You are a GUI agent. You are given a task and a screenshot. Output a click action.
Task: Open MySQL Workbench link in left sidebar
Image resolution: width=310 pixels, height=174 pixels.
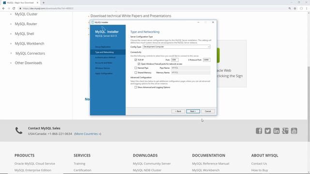pos(30,43)
